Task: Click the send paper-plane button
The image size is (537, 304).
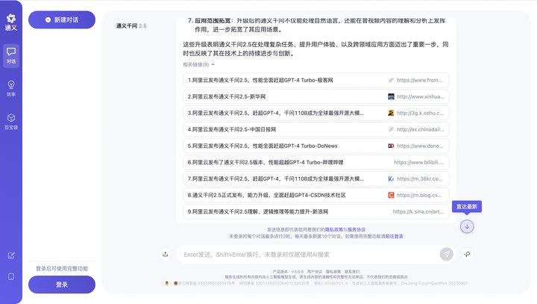Action: pyautogui.click(x=446, y=254)
